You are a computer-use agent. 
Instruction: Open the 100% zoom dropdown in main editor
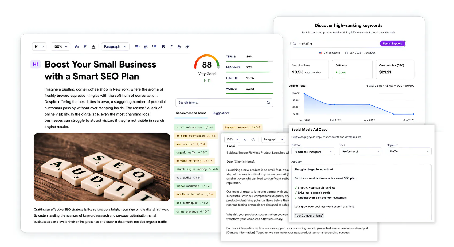point(60,47)
